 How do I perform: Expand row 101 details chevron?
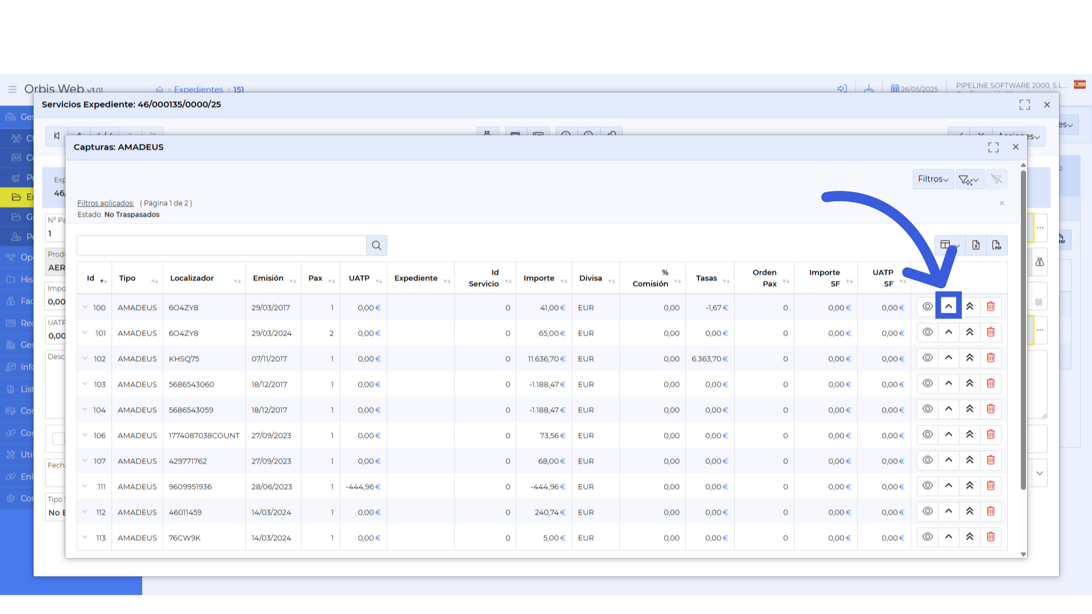pyautogui.click(x=85, y=333)
